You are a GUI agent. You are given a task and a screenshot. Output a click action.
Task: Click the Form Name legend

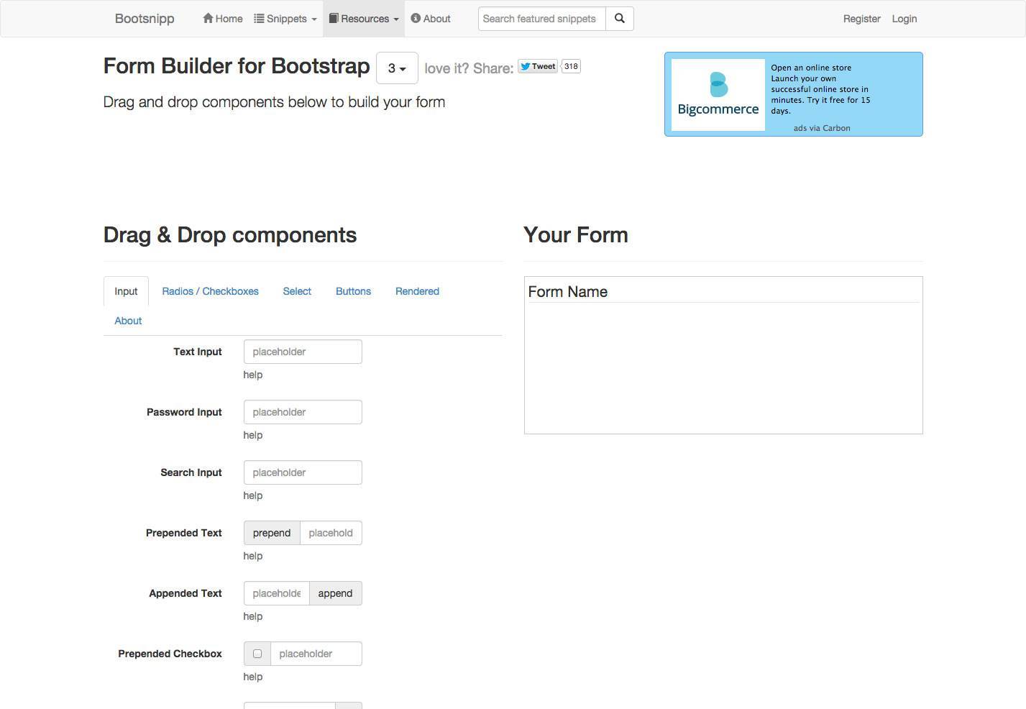[568, 292]
